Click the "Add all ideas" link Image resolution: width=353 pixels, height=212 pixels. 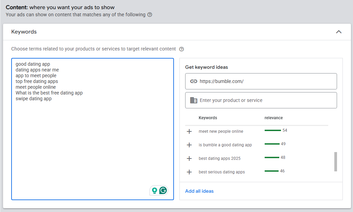click(199, 191)
